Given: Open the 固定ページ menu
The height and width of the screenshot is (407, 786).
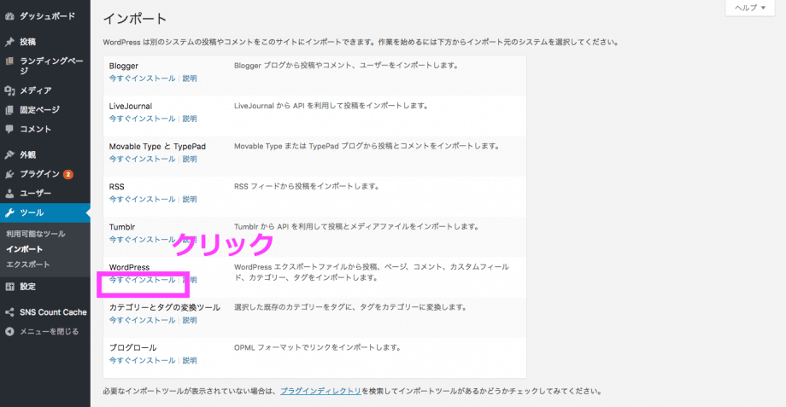Looking at the screenshot, I should 39,110.
